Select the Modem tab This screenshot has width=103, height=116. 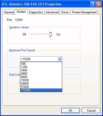[x=21, y=12]
